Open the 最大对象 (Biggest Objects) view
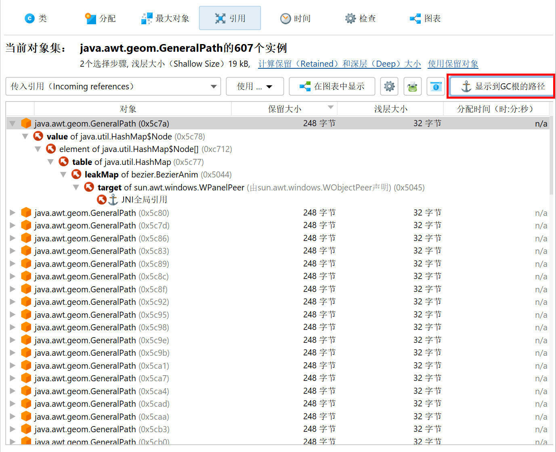The image size is (556, 452). pyautogui.click(x=165, y=19)
